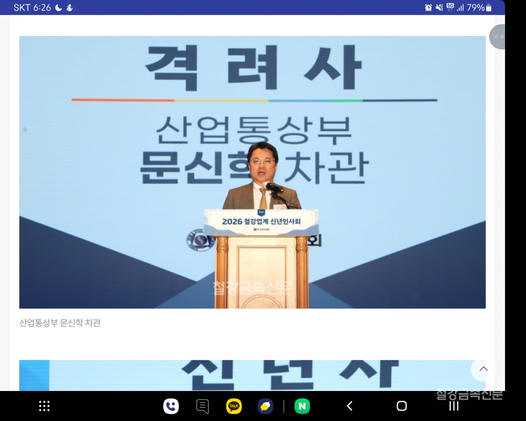
Task: Open the 격려사 speech photo
Action: (x=252, y=172)
